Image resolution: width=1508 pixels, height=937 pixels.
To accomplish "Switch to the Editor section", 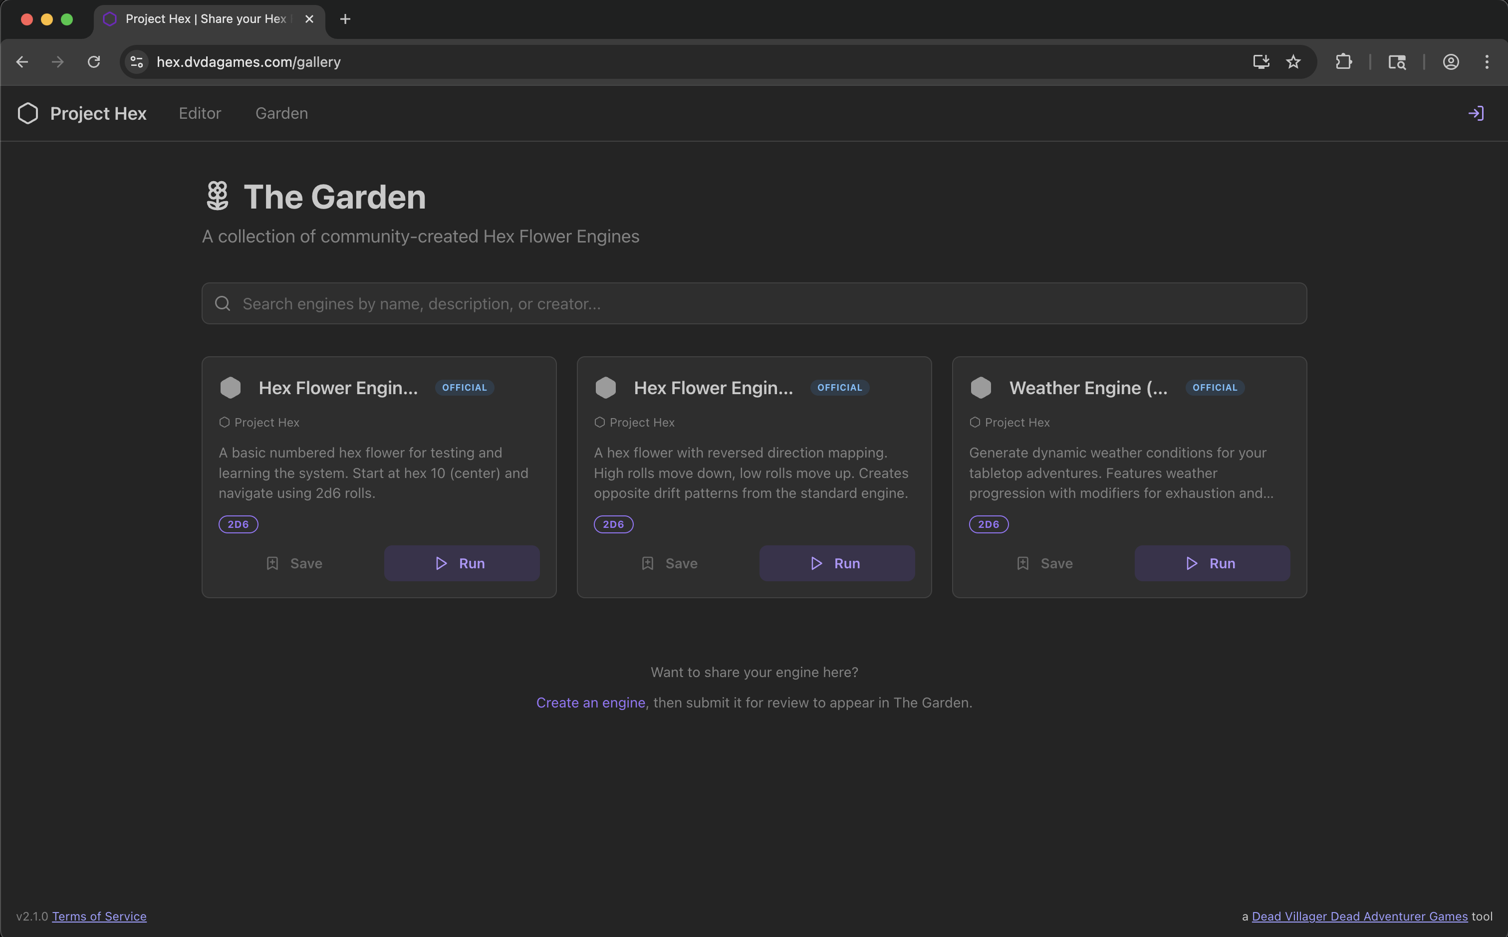I will tap(200, 113).
